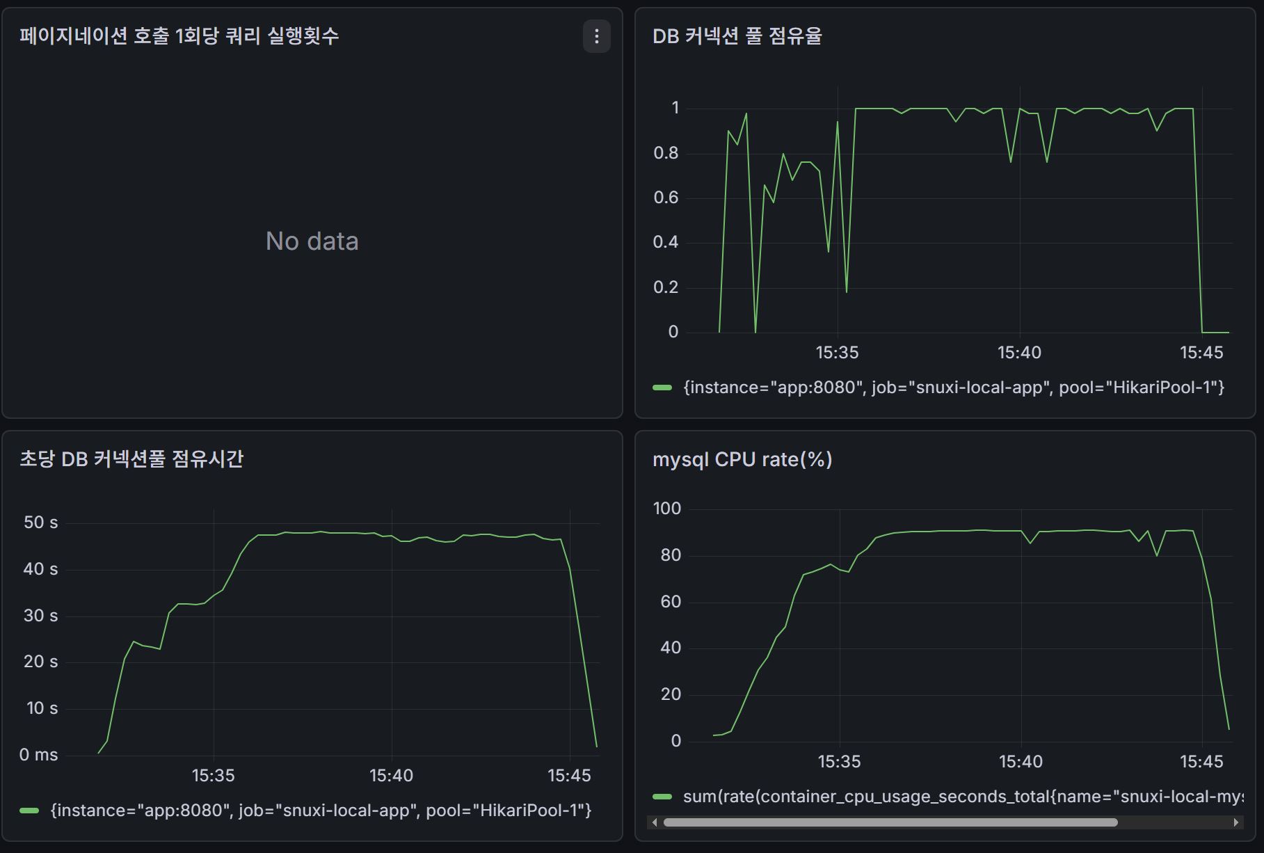Click the 15:45 time label in the 초당 DB 커넥션풀 점유시간 chart

[569, 776]
